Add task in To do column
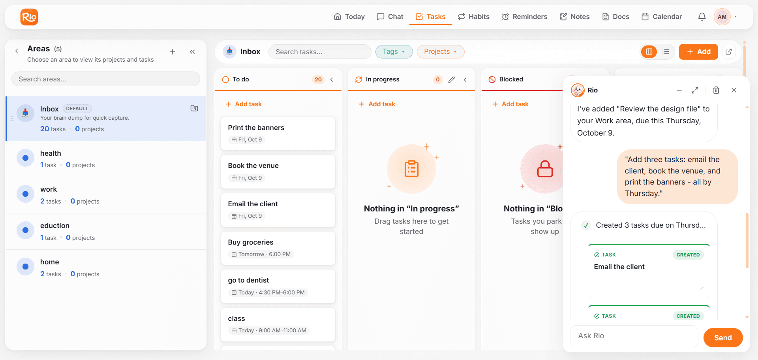This screenshot has width=758, height=360. [x=244, y=104]
